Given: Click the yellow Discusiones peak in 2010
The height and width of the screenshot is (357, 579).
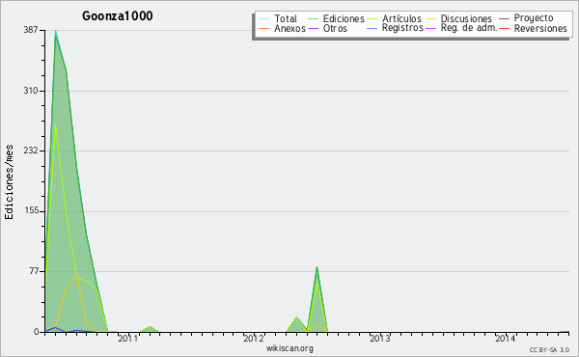Looking at the screenshot, I should [76, 276].
